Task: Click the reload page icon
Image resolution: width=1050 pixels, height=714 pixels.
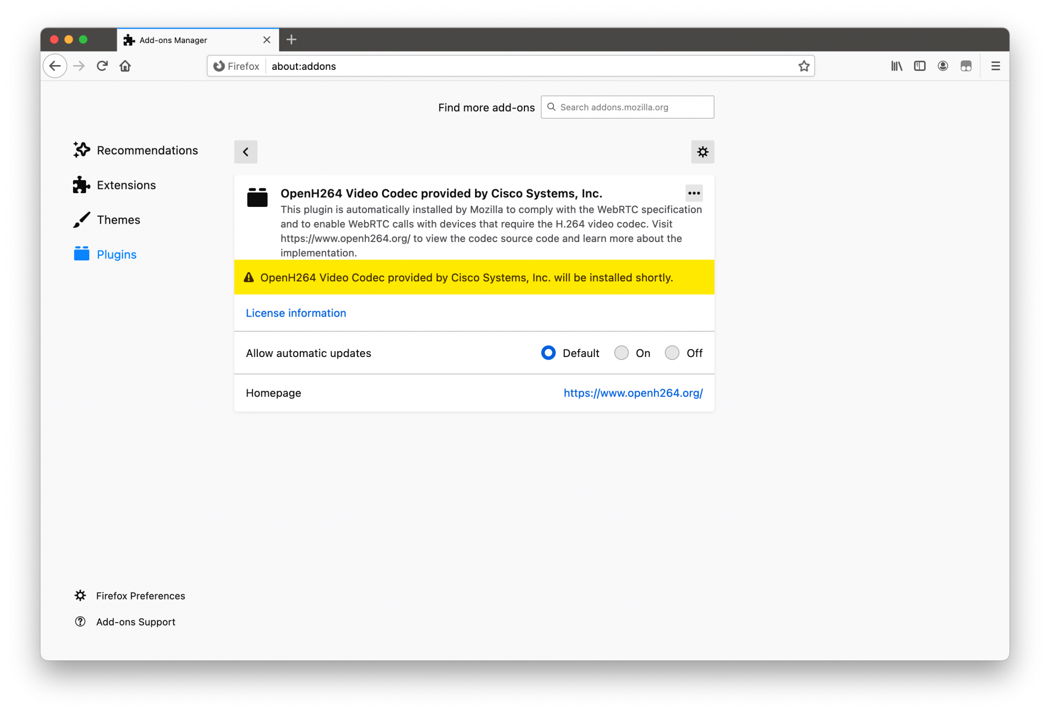Action: tap(102, 66)
